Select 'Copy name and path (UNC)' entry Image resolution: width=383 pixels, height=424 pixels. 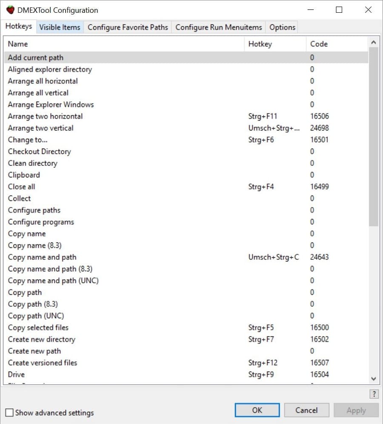coord(186,281)
